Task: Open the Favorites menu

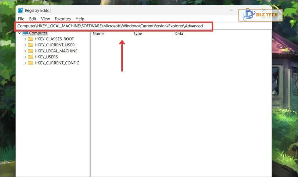Action: (x=62, y=19)
